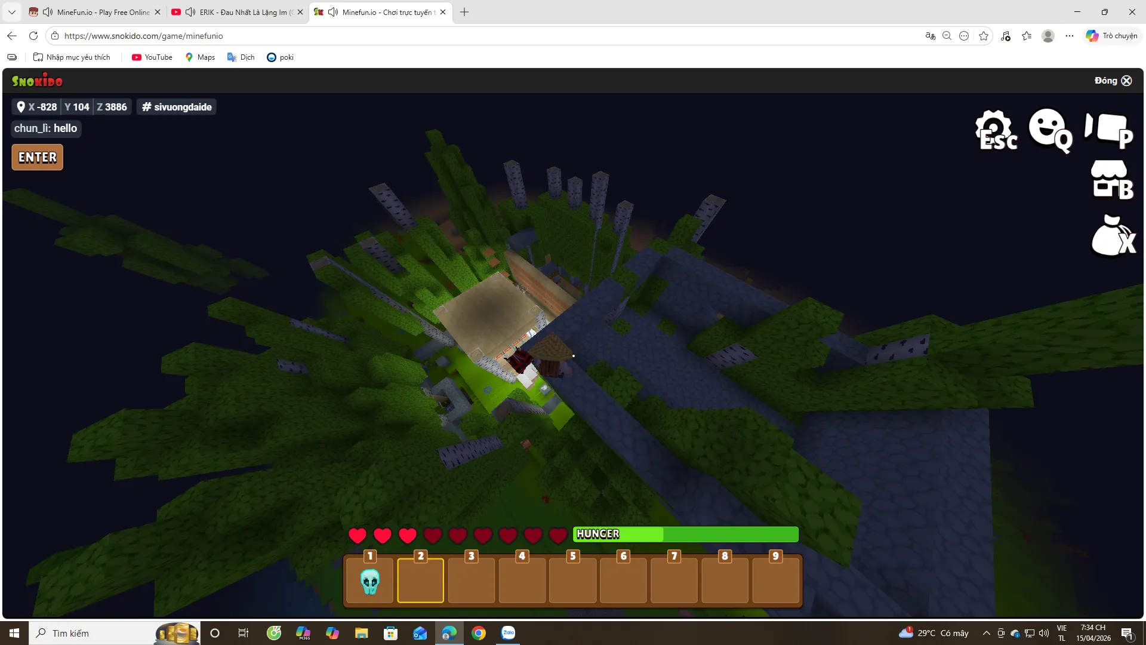Open the volume control in system tray
Image resolution: width=1146 pixels, height=645 pixels.
click(x=1044, y=633)
